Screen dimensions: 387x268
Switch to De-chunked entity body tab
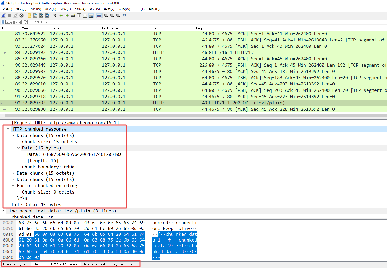click(x=109, y=264)
